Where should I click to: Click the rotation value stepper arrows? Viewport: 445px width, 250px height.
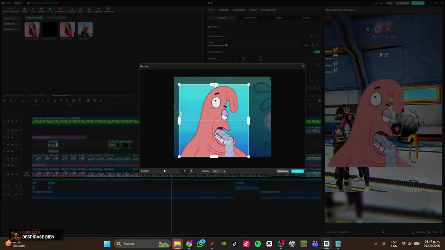coord(191,171)
